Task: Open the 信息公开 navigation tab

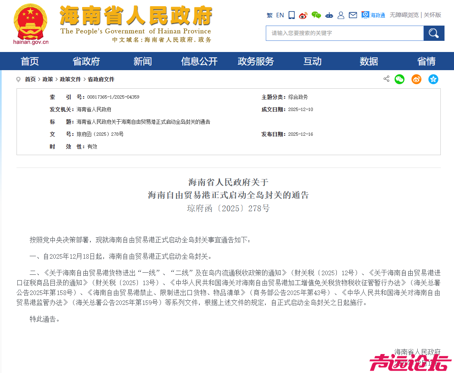Action: (x=199, y=61)
